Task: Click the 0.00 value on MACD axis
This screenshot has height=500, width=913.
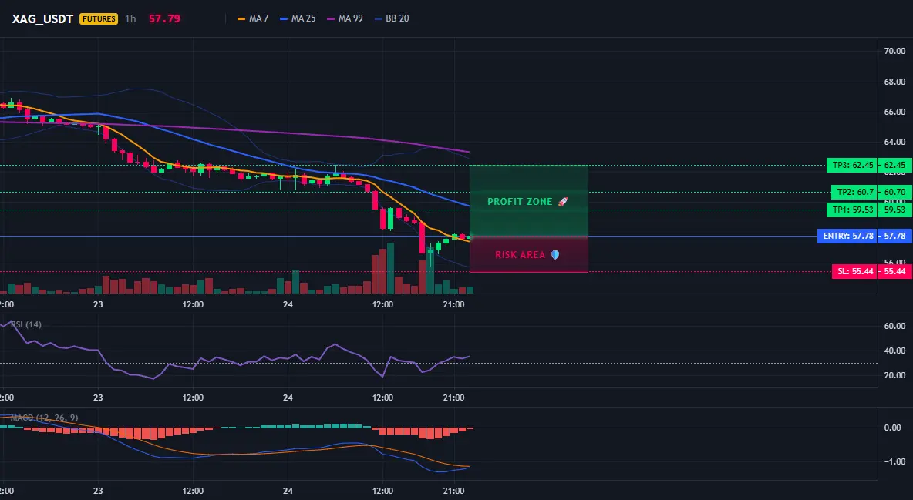Action: coord(893,428)
